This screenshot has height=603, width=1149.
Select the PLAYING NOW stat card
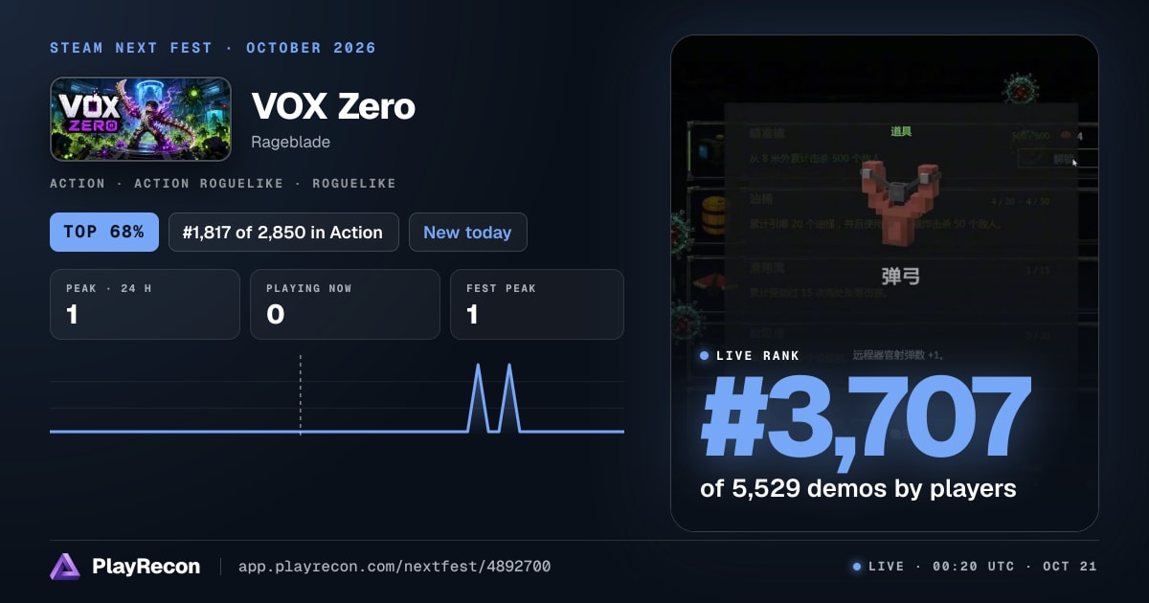pyautogui.click(x=345, y=304)
